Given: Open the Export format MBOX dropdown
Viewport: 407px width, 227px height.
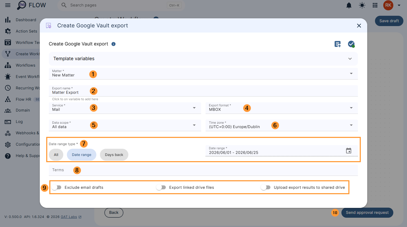Looking at the screenshot, I should click(282, 108).
